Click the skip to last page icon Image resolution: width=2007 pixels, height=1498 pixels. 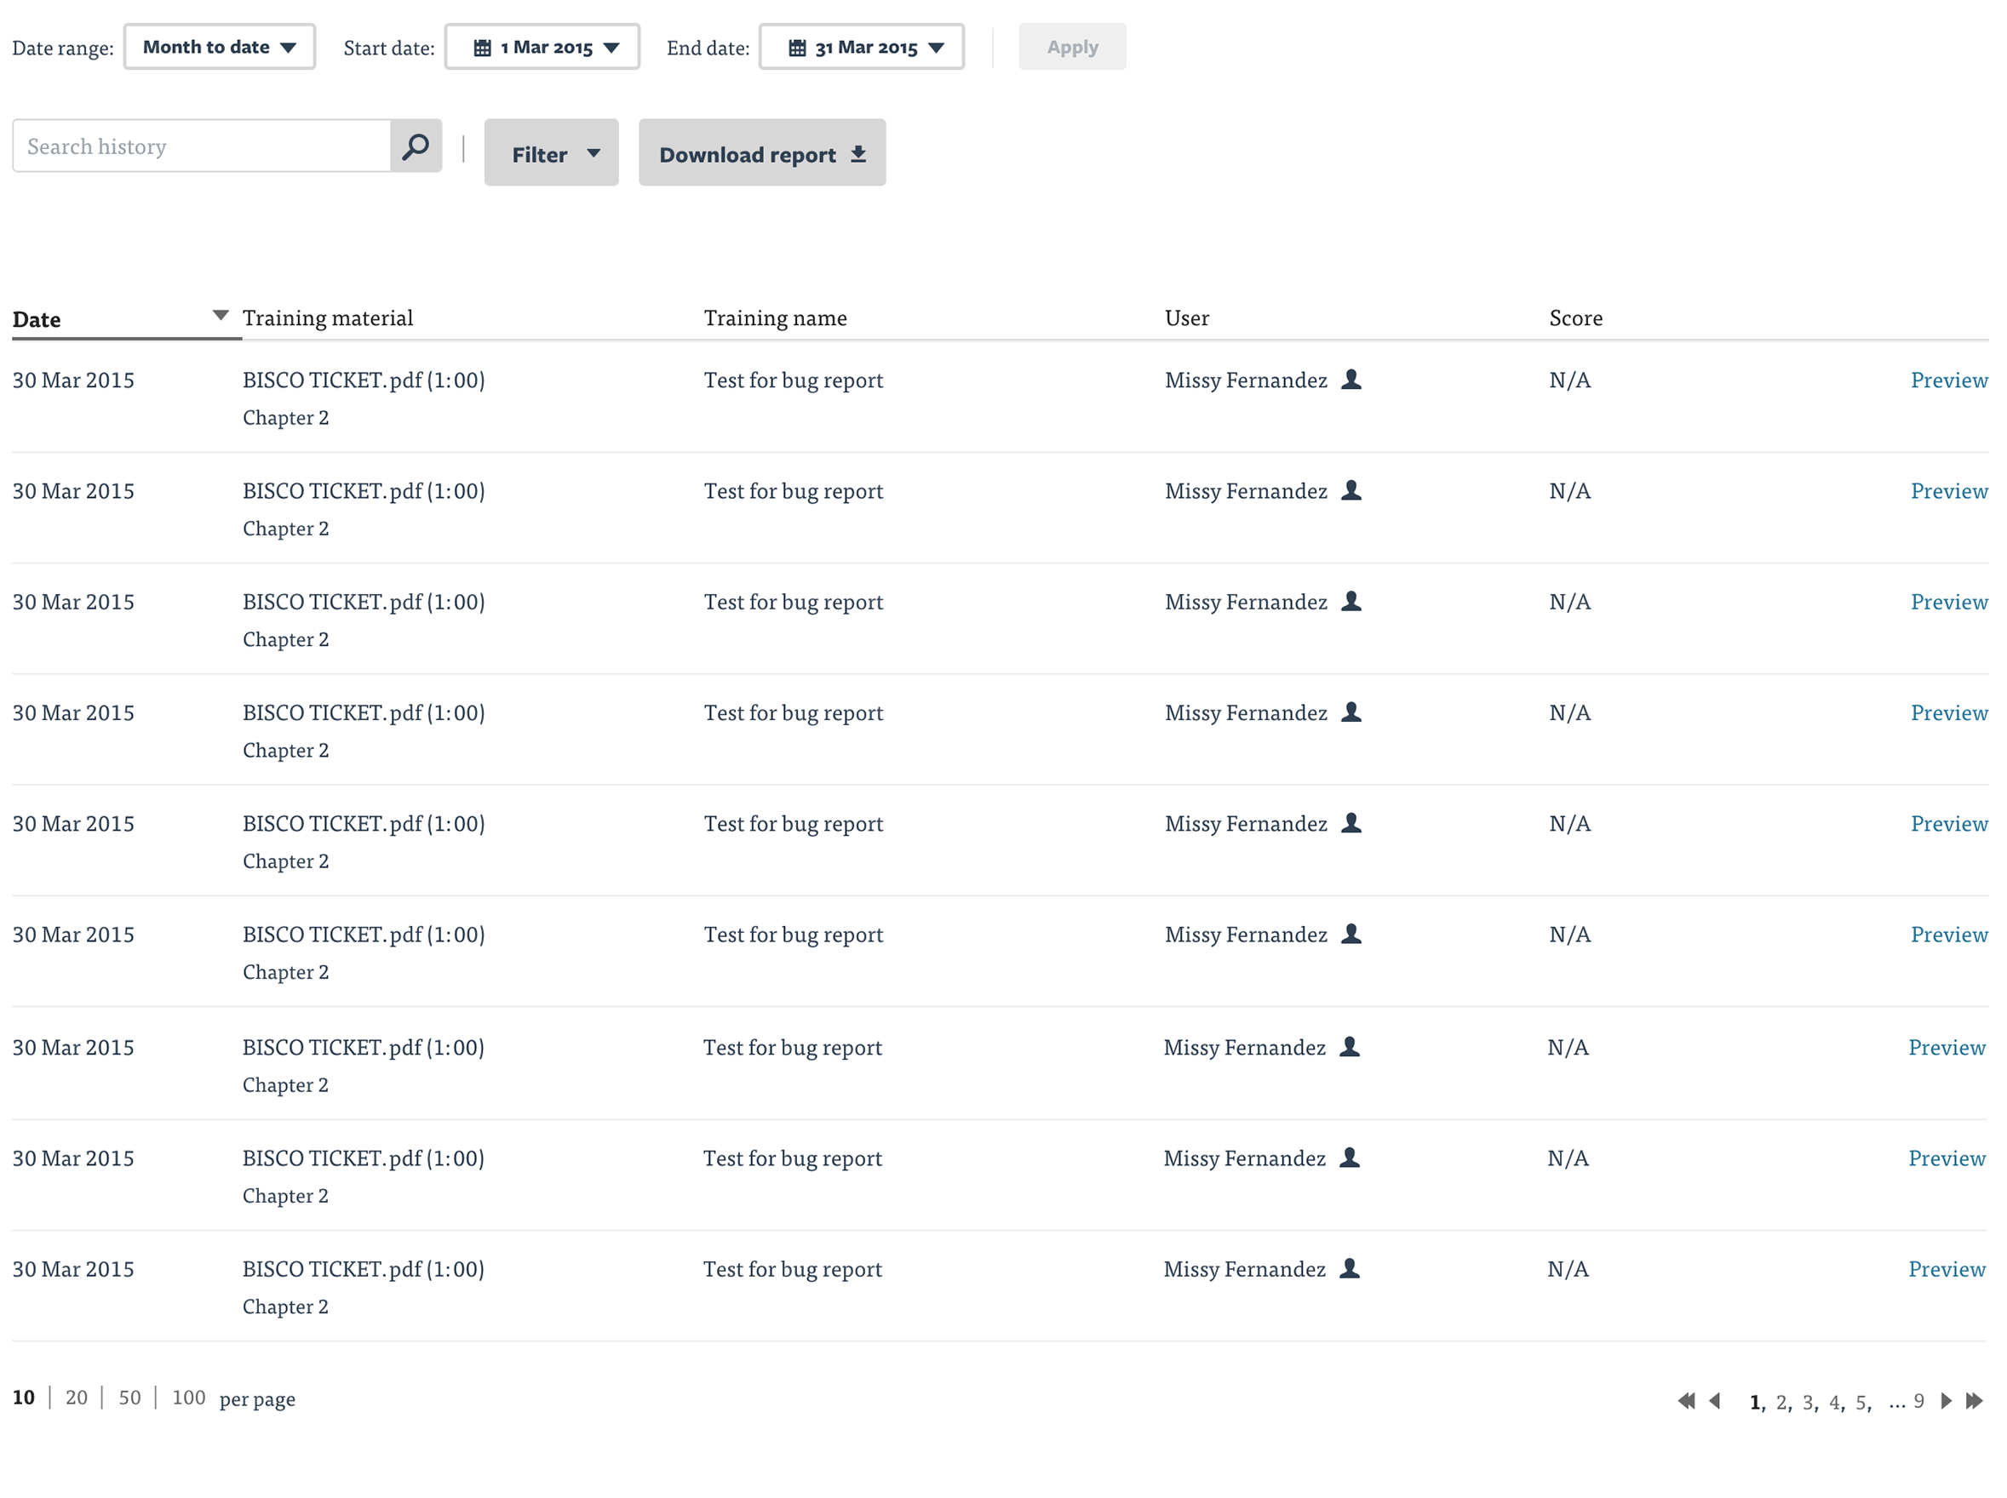point(1975,1400)
